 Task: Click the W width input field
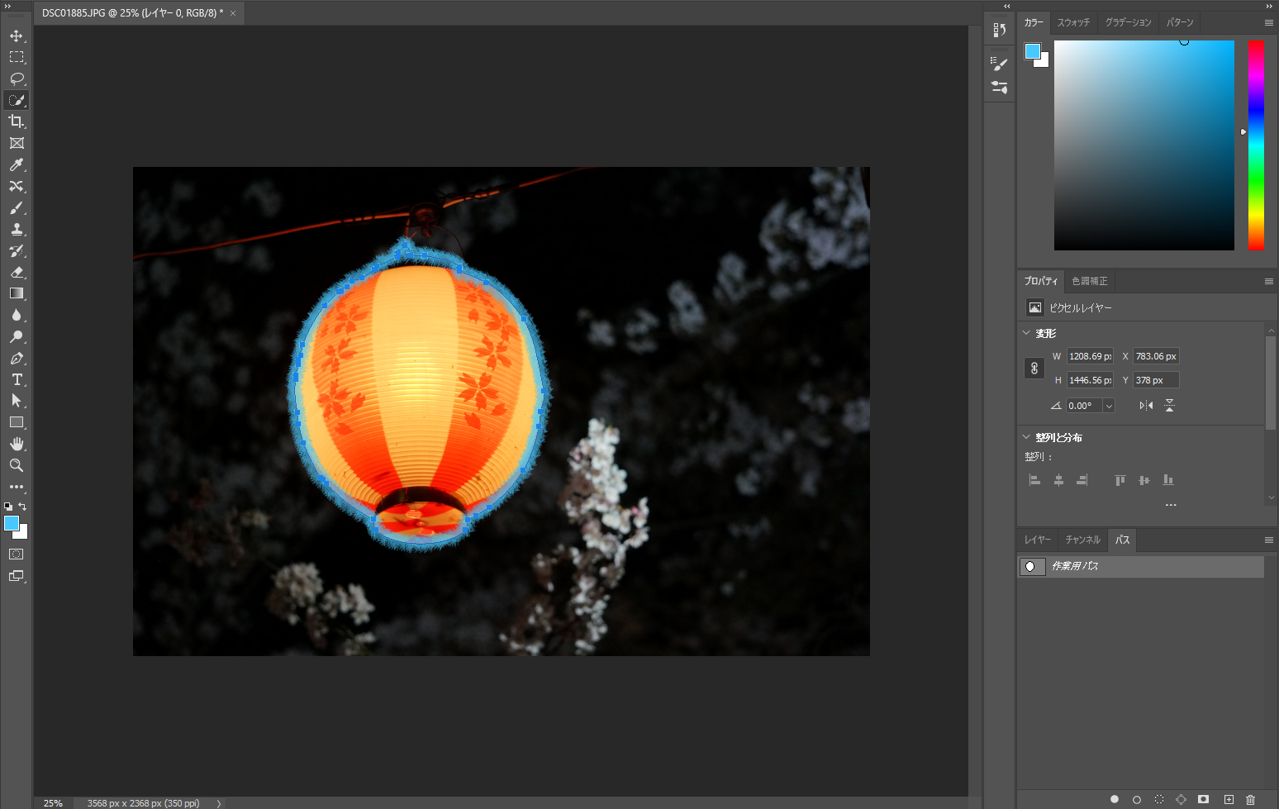tap(1090, 356)
